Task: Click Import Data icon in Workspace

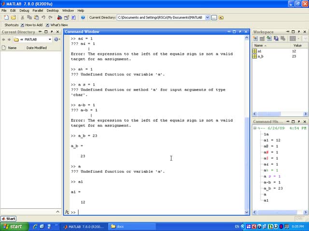Action: pyautogui.click(x=269, y=38)
